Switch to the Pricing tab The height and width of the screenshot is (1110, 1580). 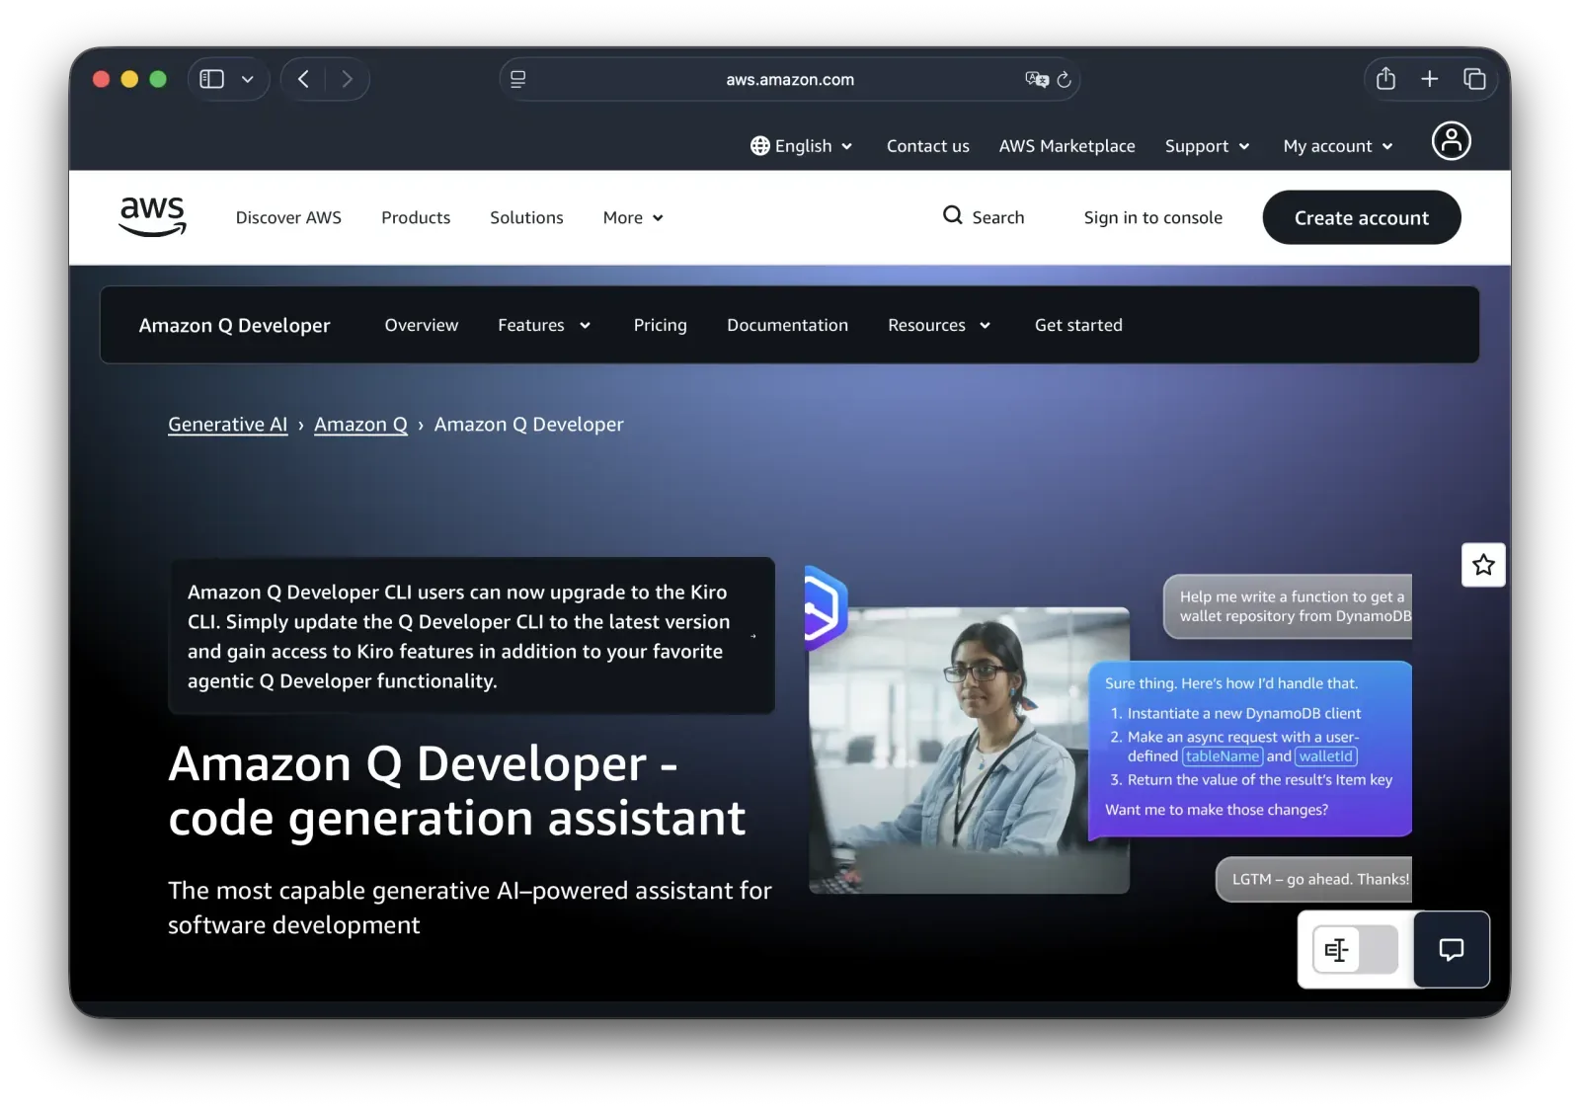point(660,325)
